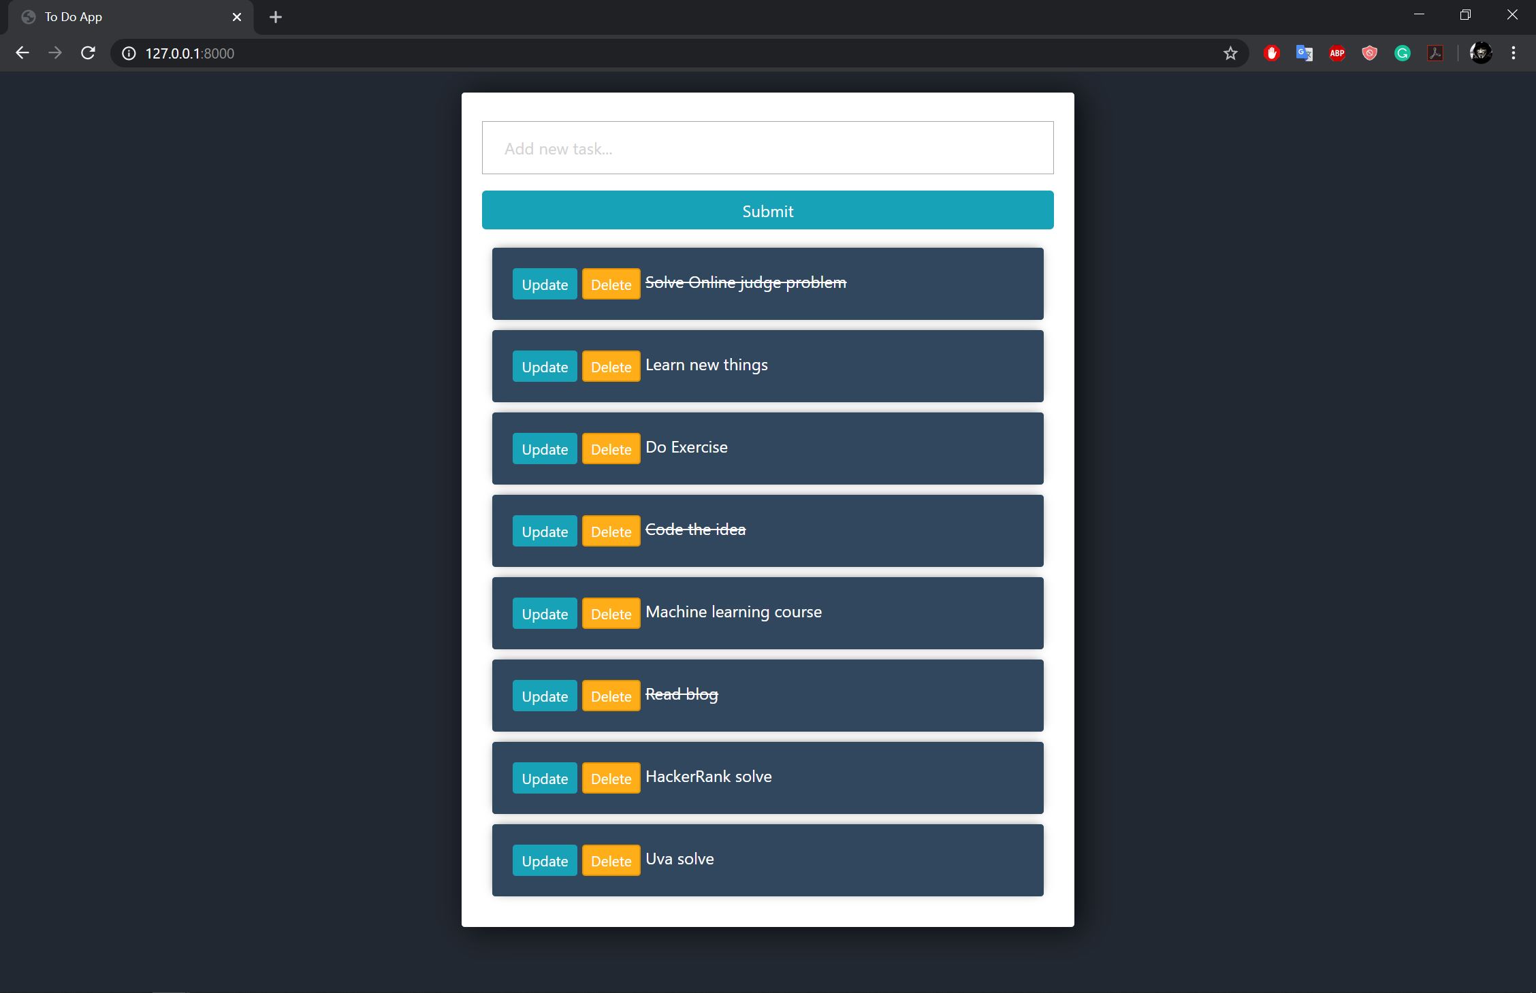Viewport: 1536px width, 993px height.
Task: Open the Adblock Plus extension icon
Action: 1337,53
